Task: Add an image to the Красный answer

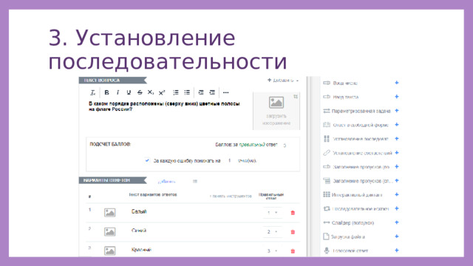Action: 110,250
